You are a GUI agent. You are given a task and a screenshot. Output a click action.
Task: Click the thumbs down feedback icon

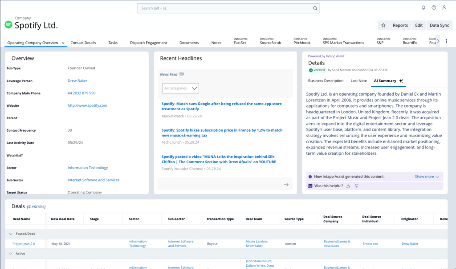tap(357, 186)
